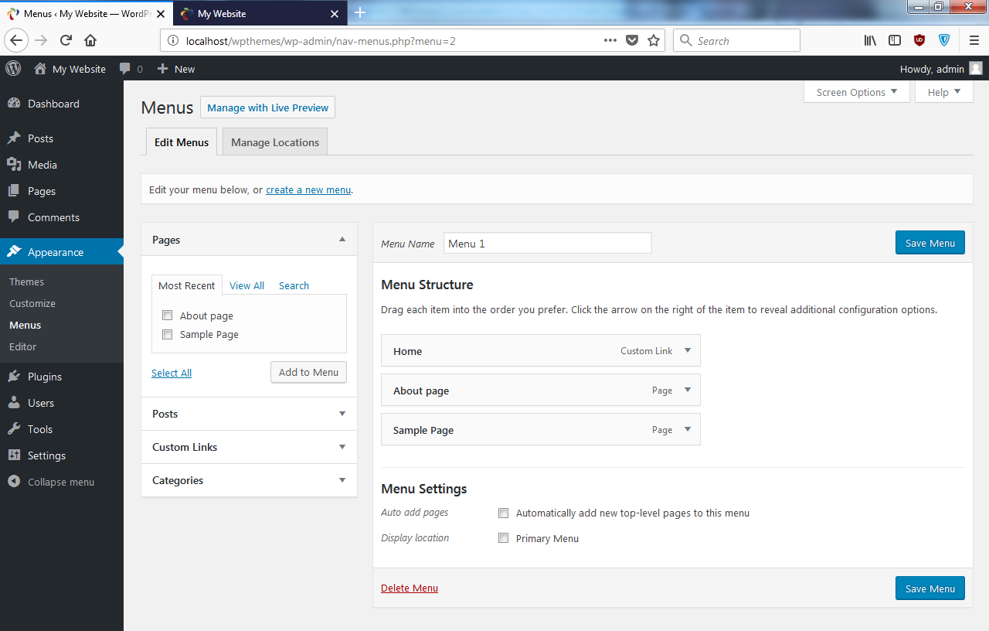Click the create a new menu link
This screenshot has width=989, height=631.
pyautogui.click(x=308, y=189)
